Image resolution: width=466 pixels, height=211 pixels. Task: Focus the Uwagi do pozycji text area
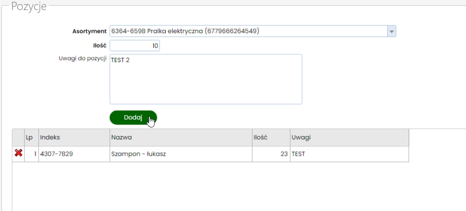206,79
